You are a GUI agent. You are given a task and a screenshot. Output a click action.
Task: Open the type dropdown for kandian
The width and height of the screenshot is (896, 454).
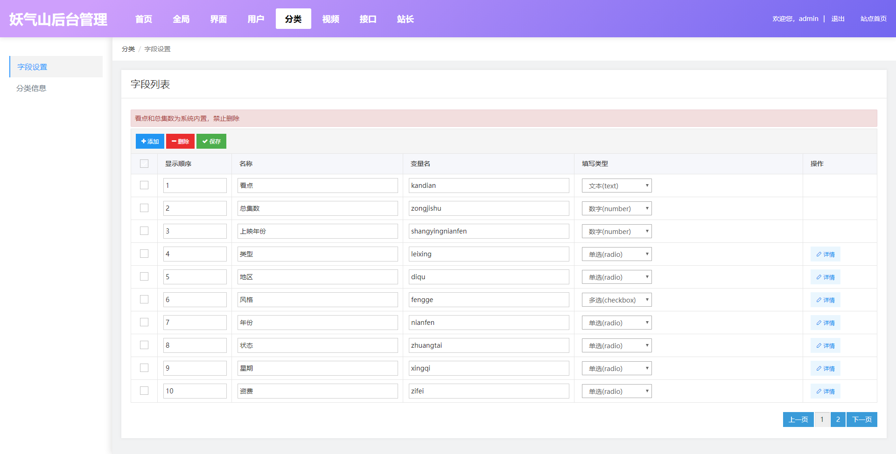click(616, 186)
